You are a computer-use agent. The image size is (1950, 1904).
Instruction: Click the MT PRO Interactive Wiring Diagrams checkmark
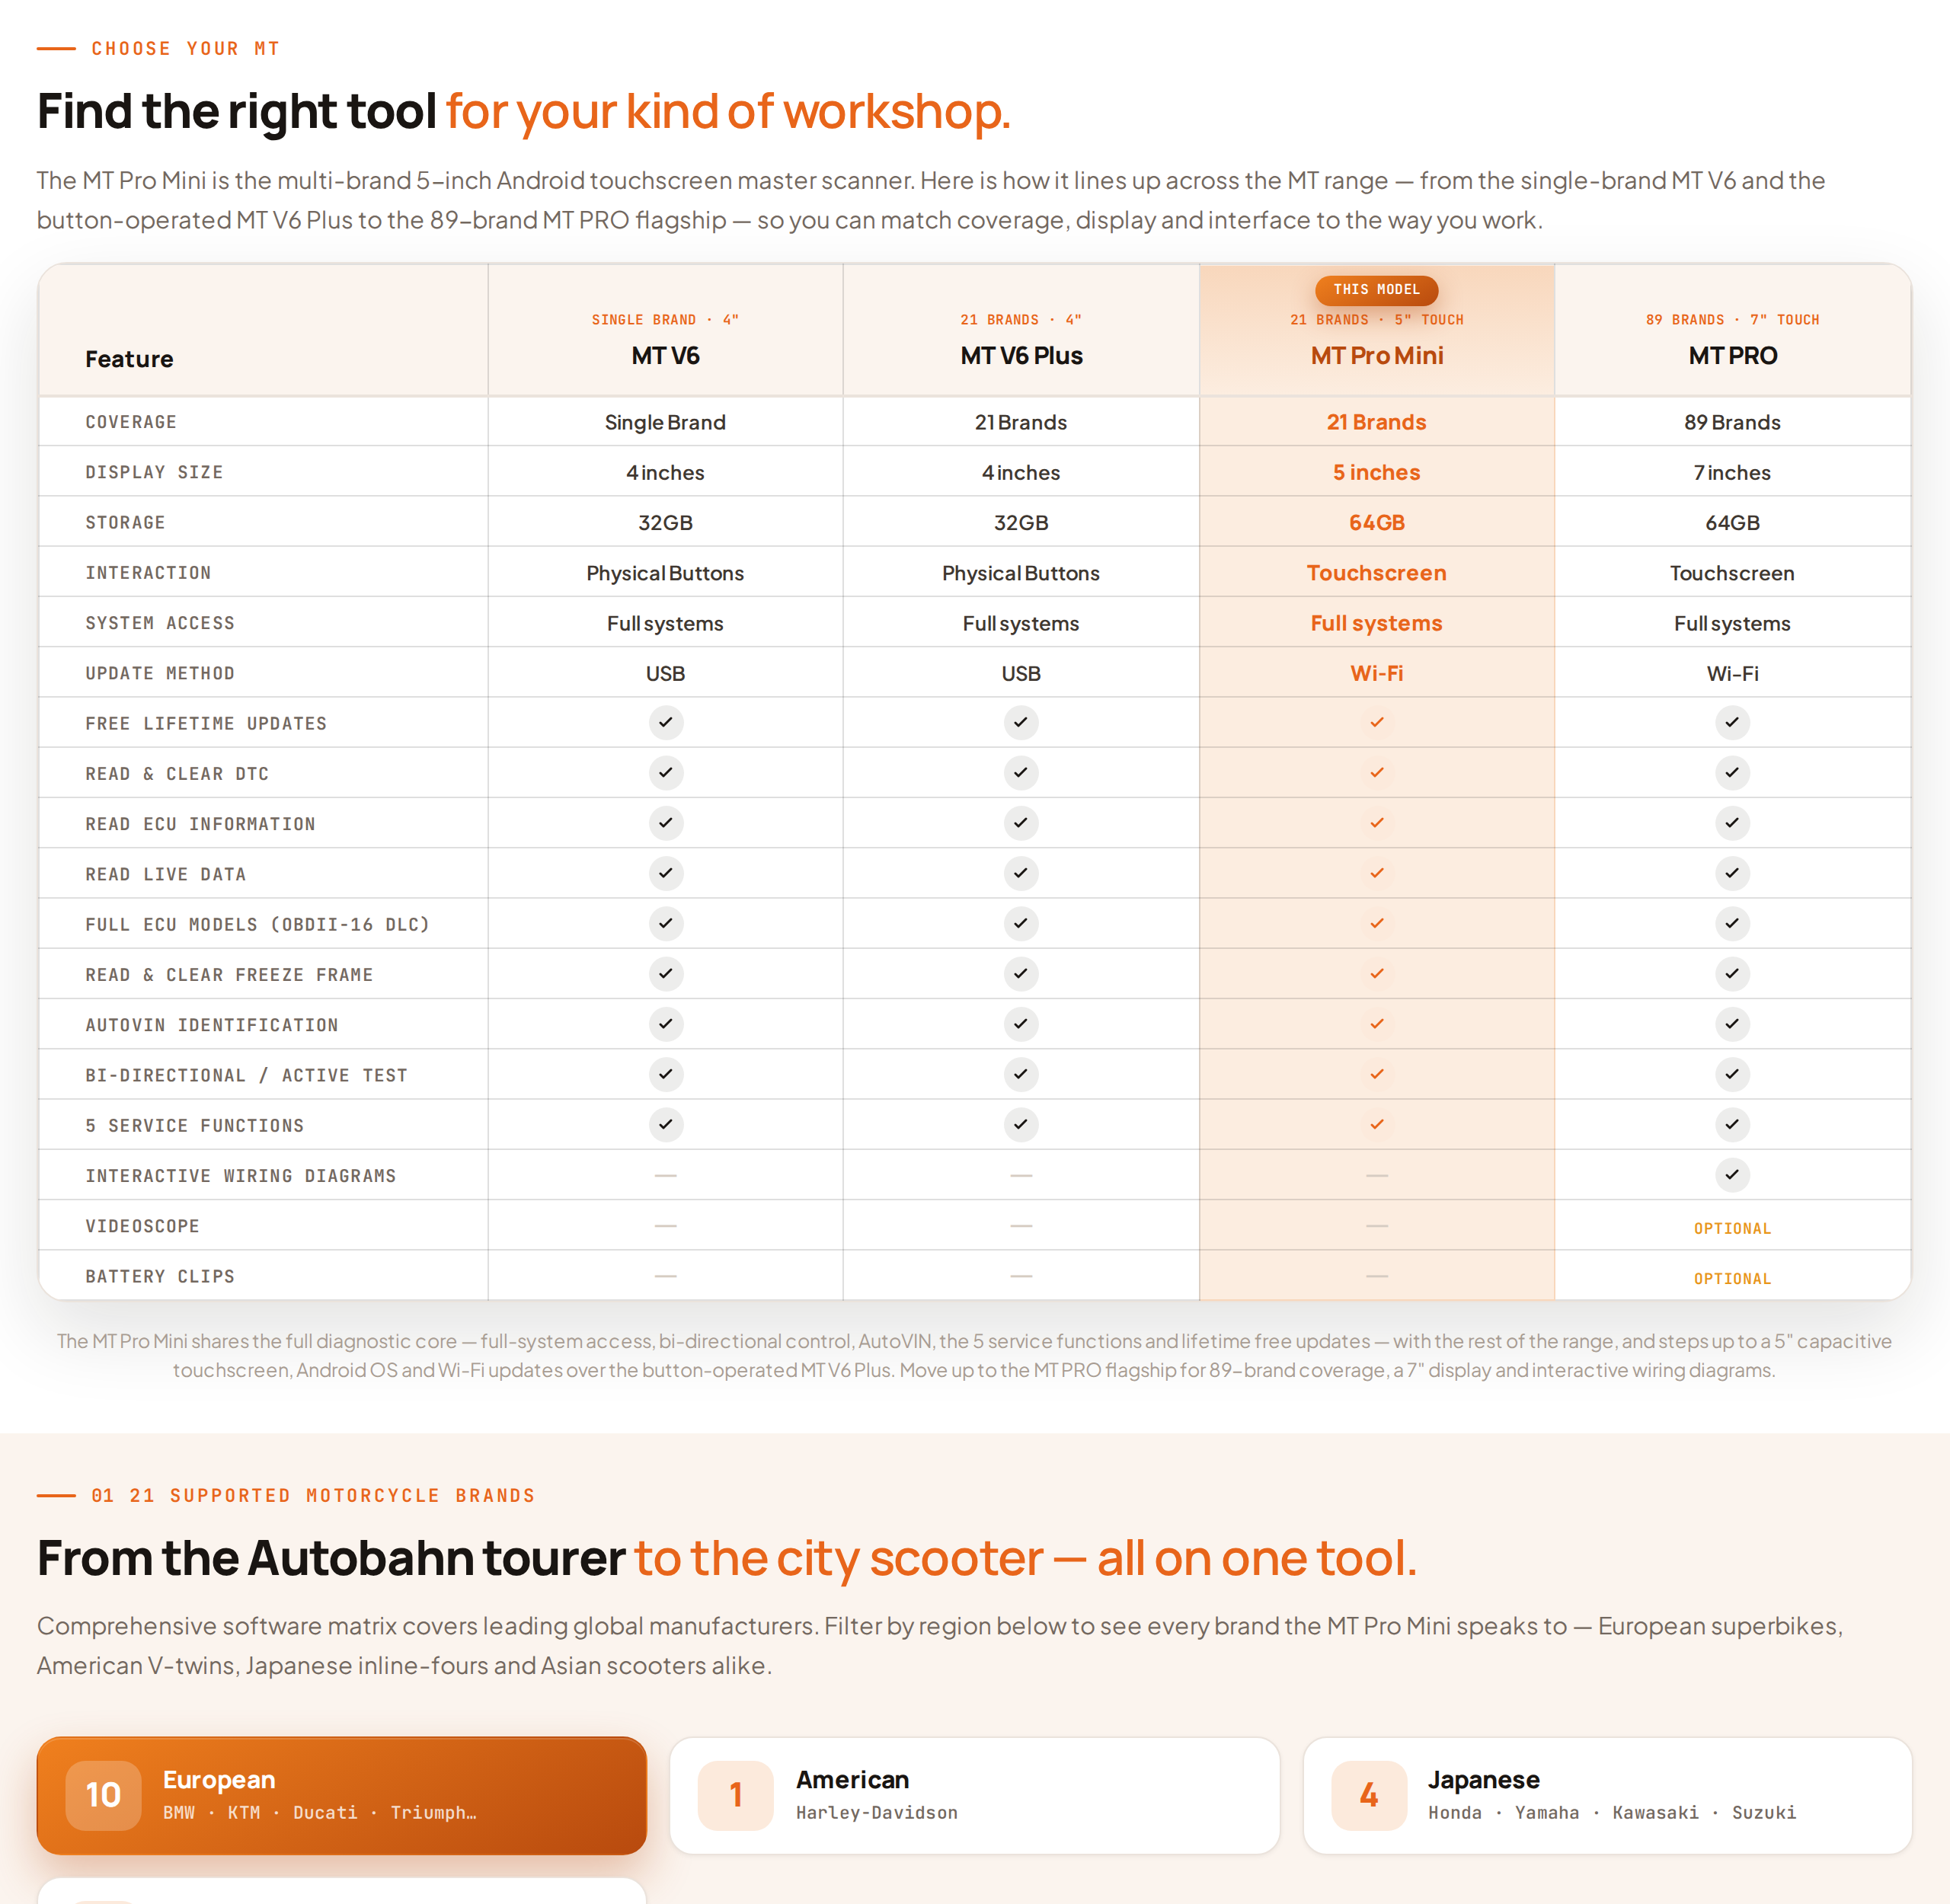tap(1732, 1174)
